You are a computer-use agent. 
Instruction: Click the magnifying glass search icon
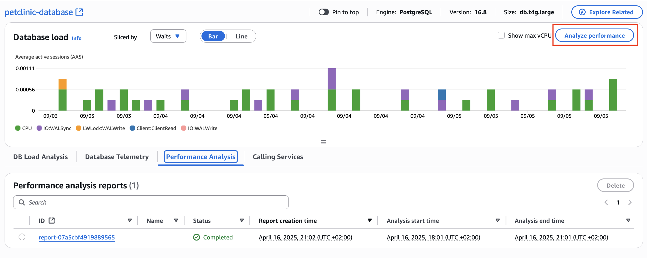tap(22, 202)
